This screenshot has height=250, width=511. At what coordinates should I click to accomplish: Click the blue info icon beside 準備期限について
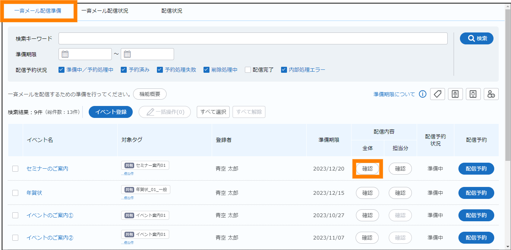422,94
